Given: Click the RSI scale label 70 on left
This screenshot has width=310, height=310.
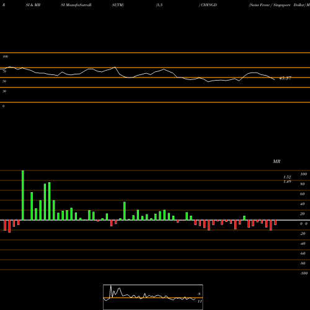Looking at the screenshot, I should tap(4, 71).
